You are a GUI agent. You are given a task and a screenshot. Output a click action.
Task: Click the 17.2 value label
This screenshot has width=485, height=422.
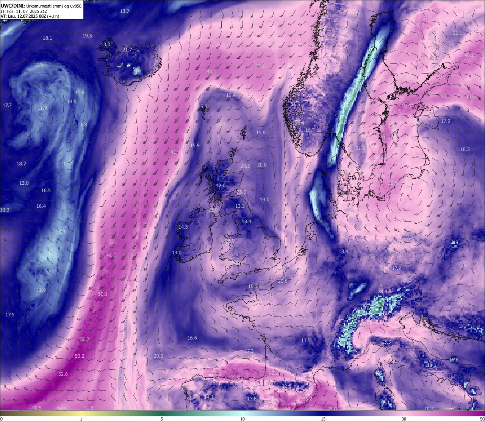click(x=396, y=268)
